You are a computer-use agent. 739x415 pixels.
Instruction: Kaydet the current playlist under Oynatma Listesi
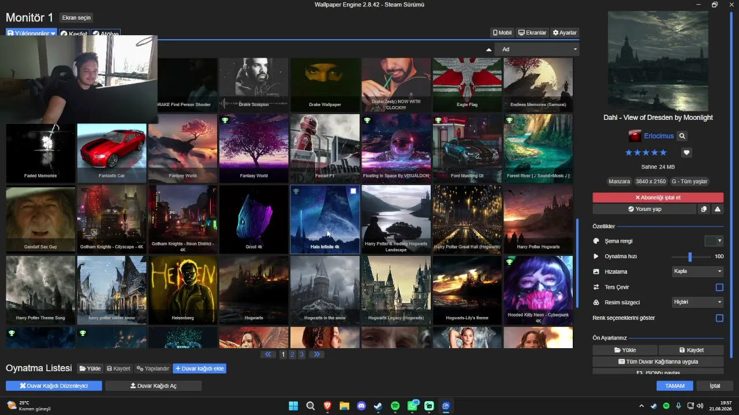(x=118, y=368)
